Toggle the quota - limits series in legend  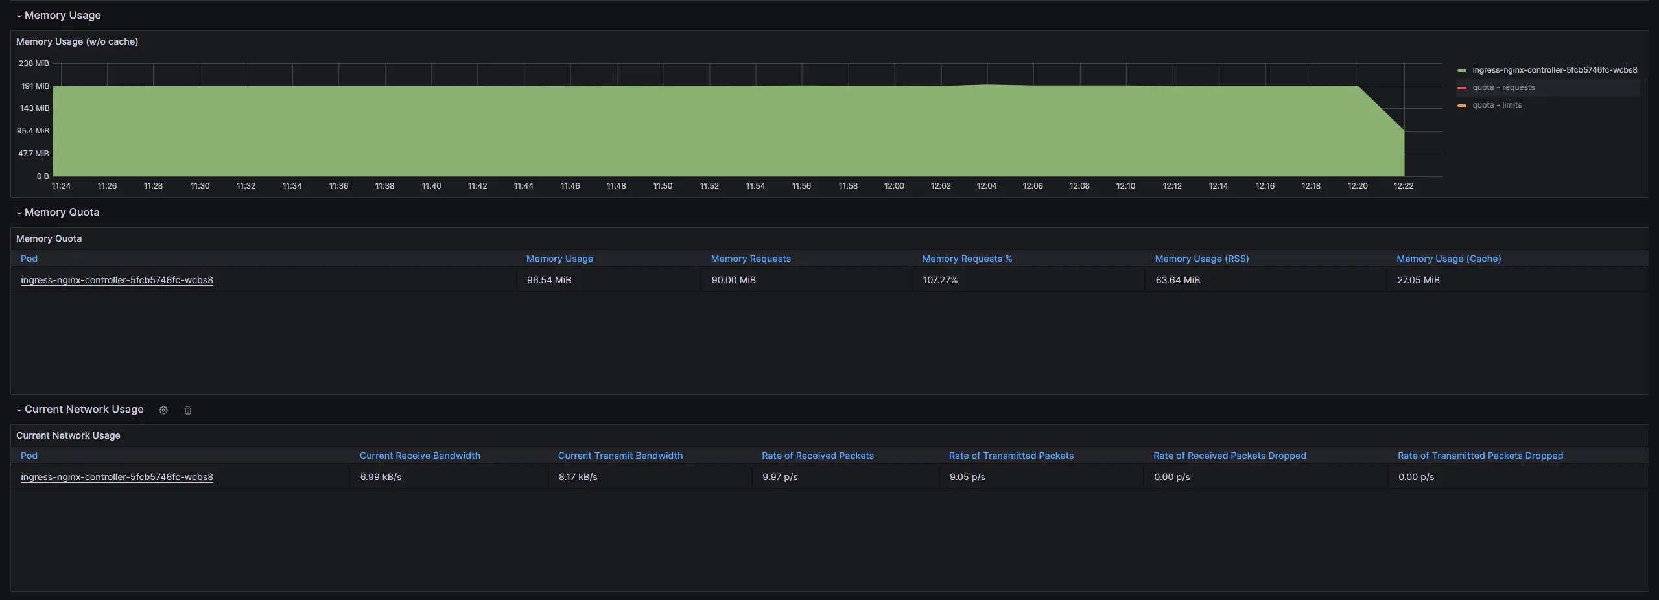tap(1497, 105)
